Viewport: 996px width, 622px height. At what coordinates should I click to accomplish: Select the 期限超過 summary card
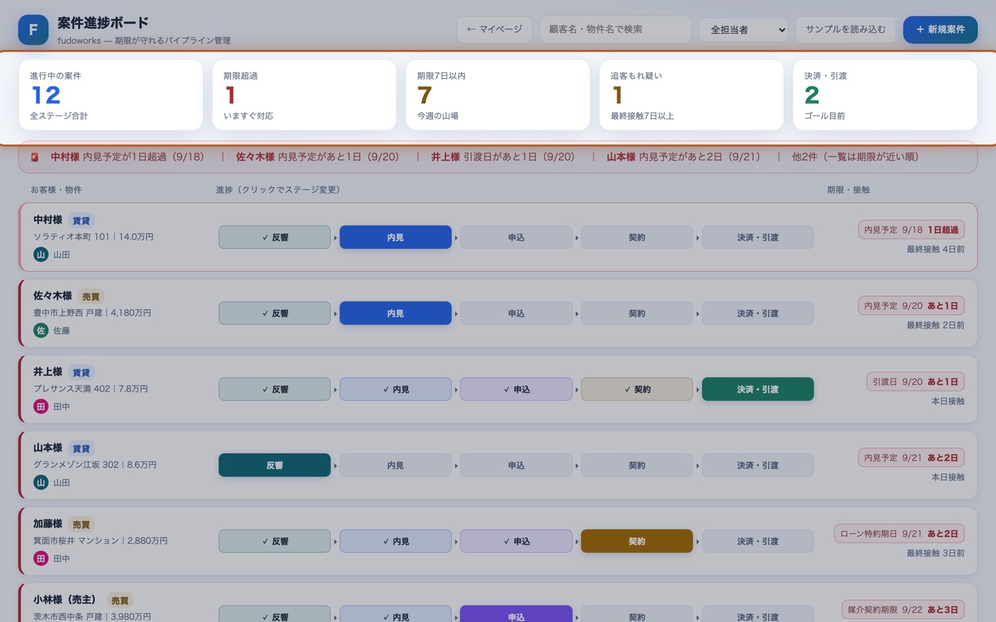click(x=304, y=95)
